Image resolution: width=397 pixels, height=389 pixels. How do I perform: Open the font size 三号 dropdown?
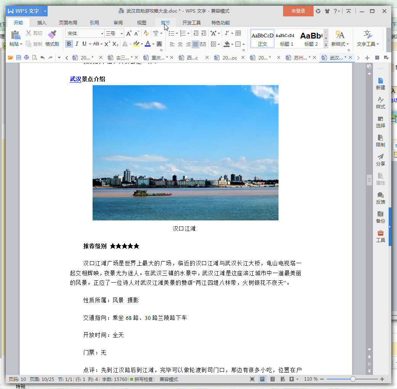(122, 34)
